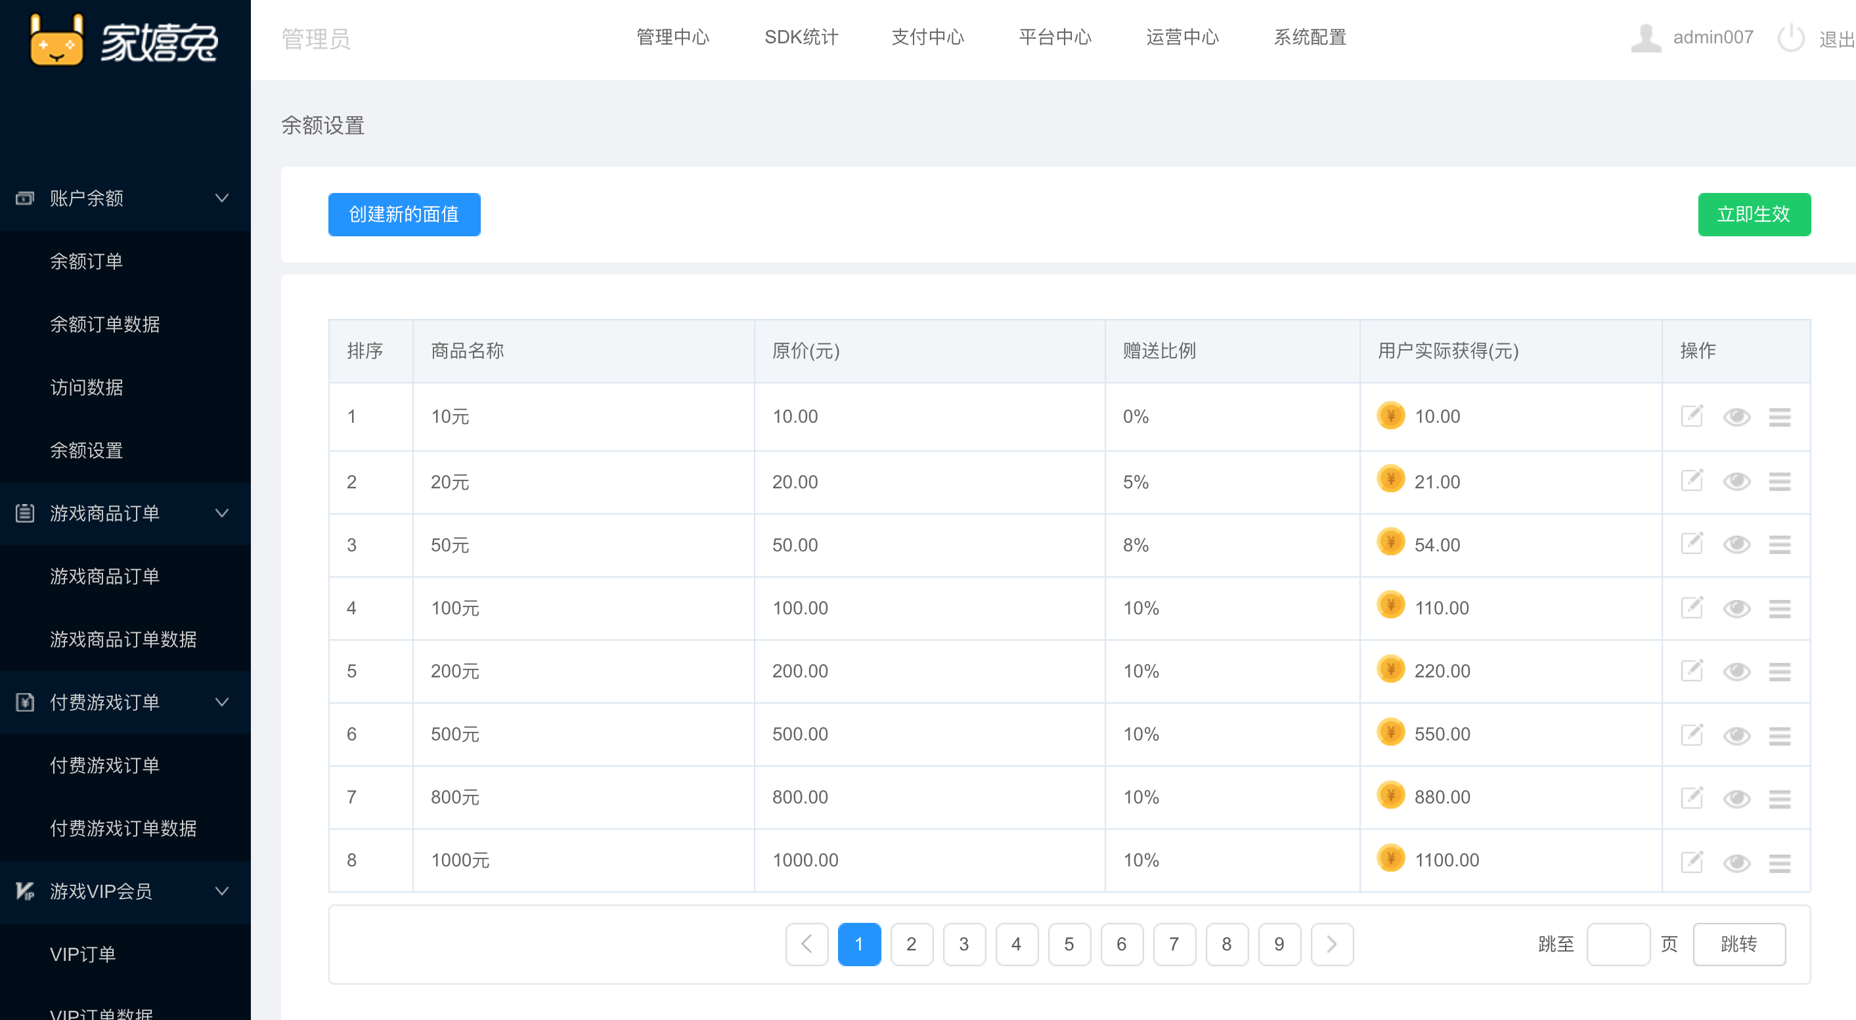Click the 跳至 page number input field
Image resolution: width=1856 pixels, height=1020 pixels.
pyautogui.click(x=1618, y=944)
